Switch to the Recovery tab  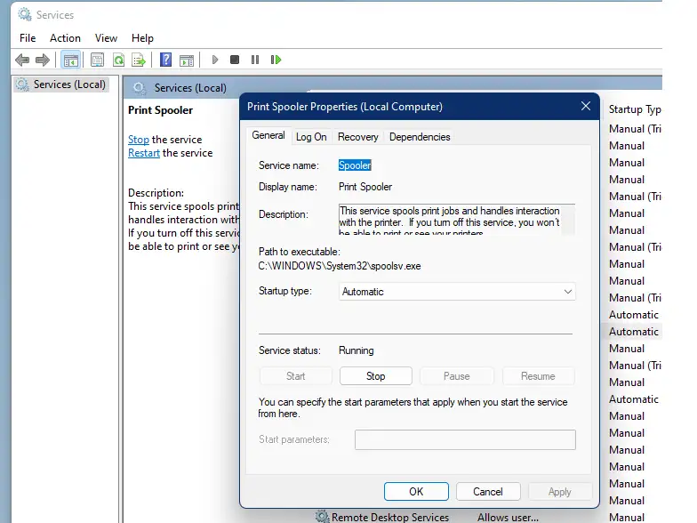pos(357,137)
